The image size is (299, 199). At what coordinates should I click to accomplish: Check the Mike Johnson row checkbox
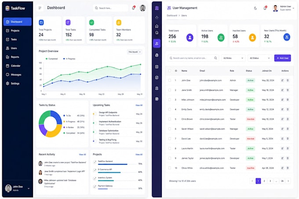(x=170, y=100)
